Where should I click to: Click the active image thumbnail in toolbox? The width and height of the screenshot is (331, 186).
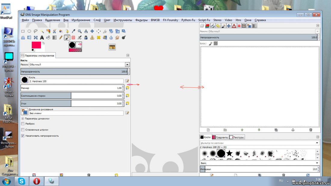pos(112,47)
